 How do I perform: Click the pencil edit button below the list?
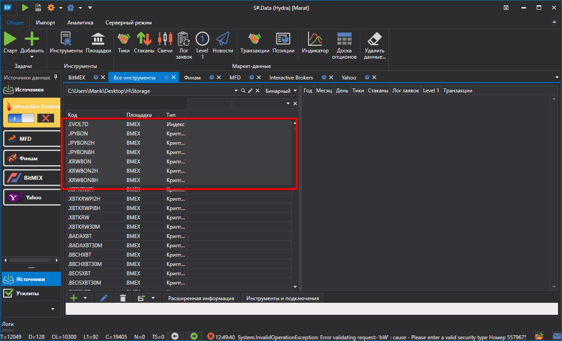click(104, 298)
